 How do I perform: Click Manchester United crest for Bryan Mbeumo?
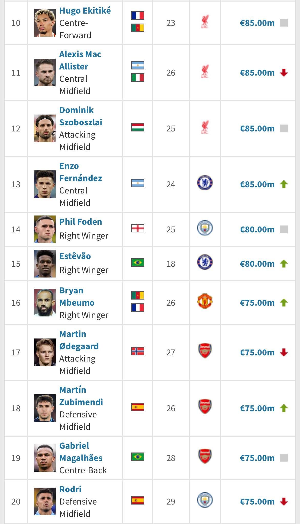click(x=205, y=301)
